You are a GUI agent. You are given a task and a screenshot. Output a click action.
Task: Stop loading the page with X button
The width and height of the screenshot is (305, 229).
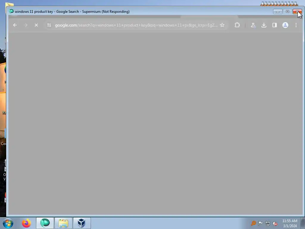click(36, 25)
